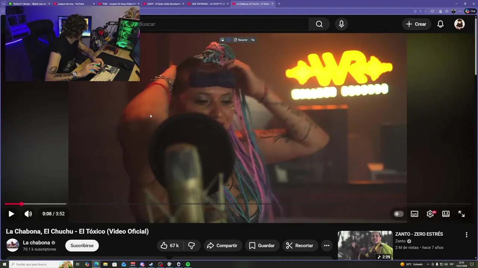Open the YouTube account avatar menu
The width and height of the screenshot is (478, 268).
click(459, 24)
